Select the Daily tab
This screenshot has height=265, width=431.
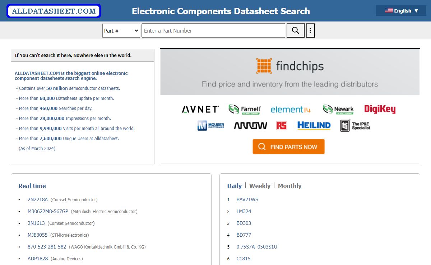coord(234,186)
